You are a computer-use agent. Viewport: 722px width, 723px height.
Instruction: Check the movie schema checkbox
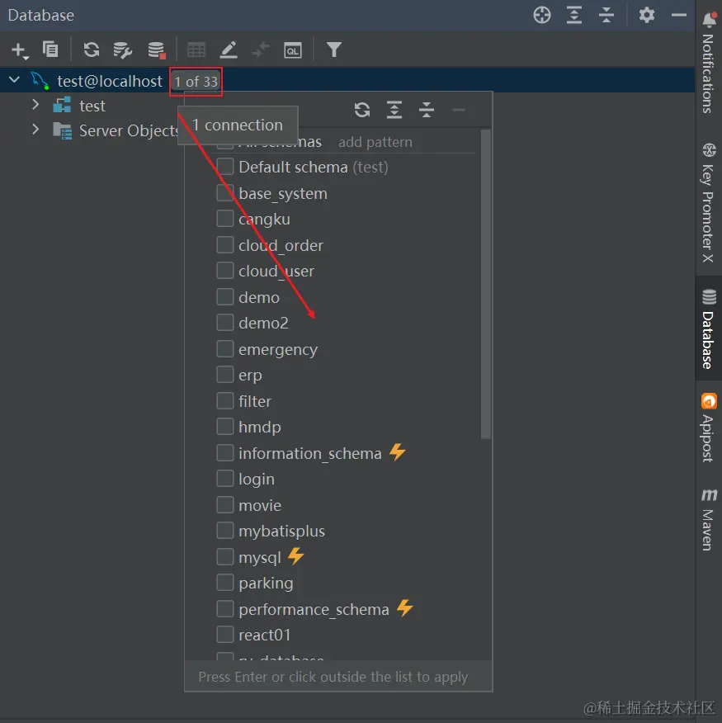pyautogui.click(x=225, y=505)
